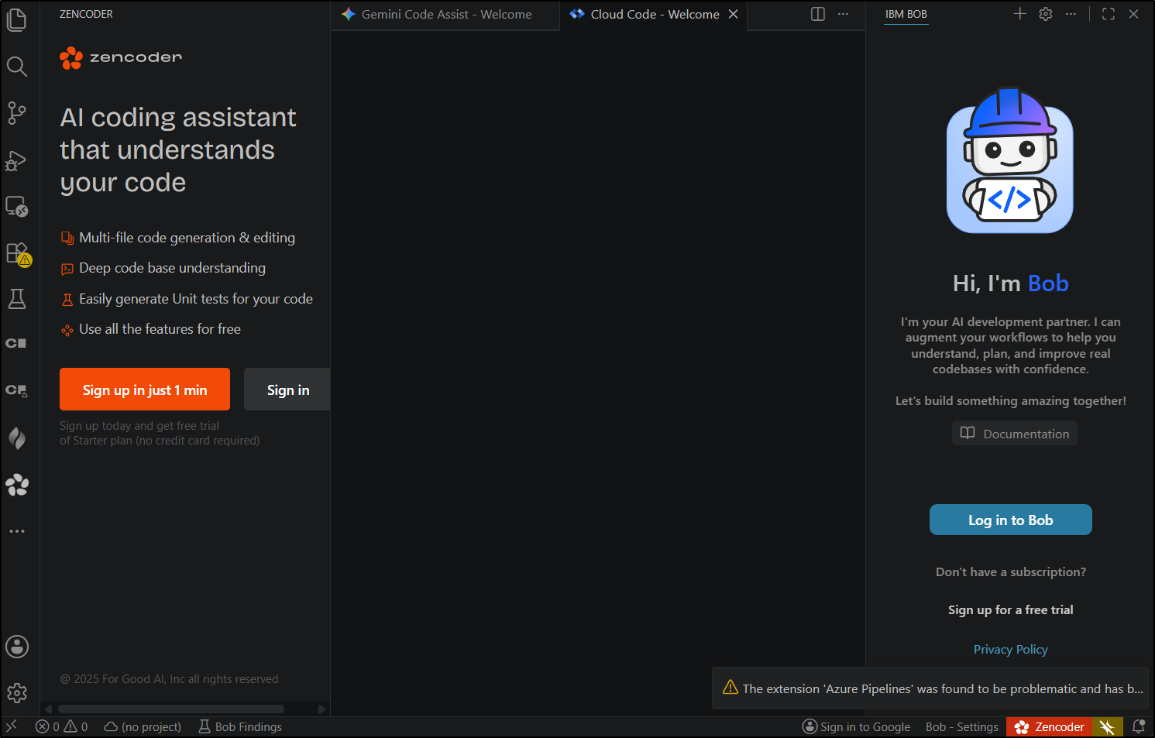Open IBM Bob panel settings gear

[x=1046, y=14]
